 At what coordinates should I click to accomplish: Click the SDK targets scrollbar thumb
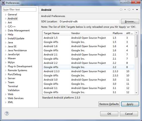(x=136, y=46)
